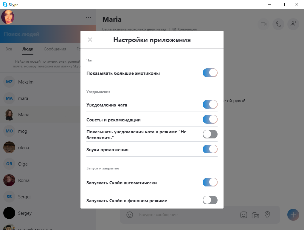This screenshot has height=230, width=304.
Task: Select contact Roma in the list
Action: tap(40, 180)
